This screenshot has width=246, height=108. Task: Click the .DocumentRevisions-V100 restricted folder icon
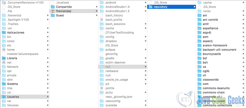(x=4, y=3)
